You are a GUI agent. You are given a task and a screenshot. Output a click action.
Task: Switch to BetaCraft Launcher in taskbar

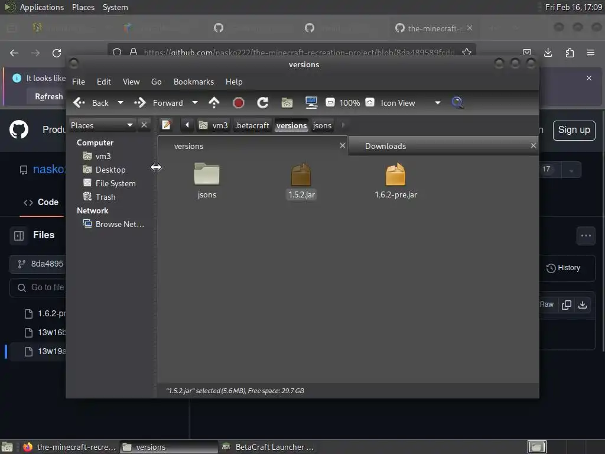[269, 447]
